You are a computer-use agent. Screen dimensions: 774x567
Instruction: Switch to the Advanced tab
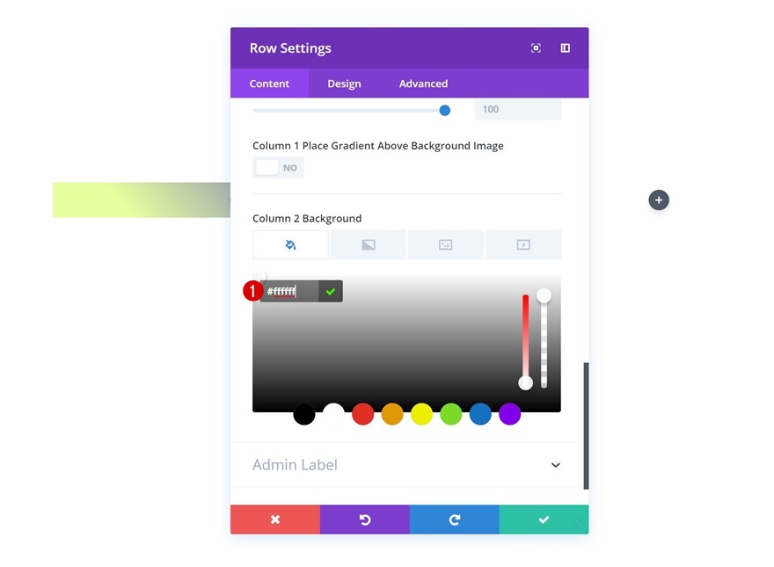click(x=424, y=84)
